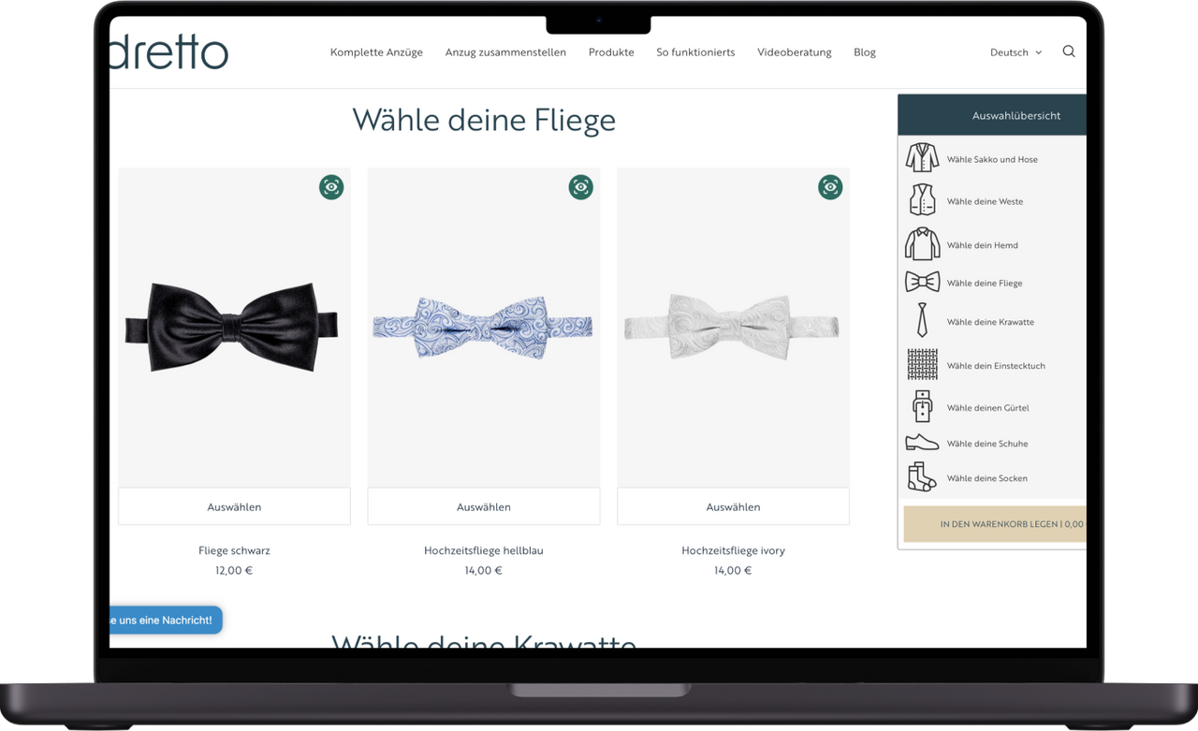Click the suit jacket icon in overview

tap(922, 158)
